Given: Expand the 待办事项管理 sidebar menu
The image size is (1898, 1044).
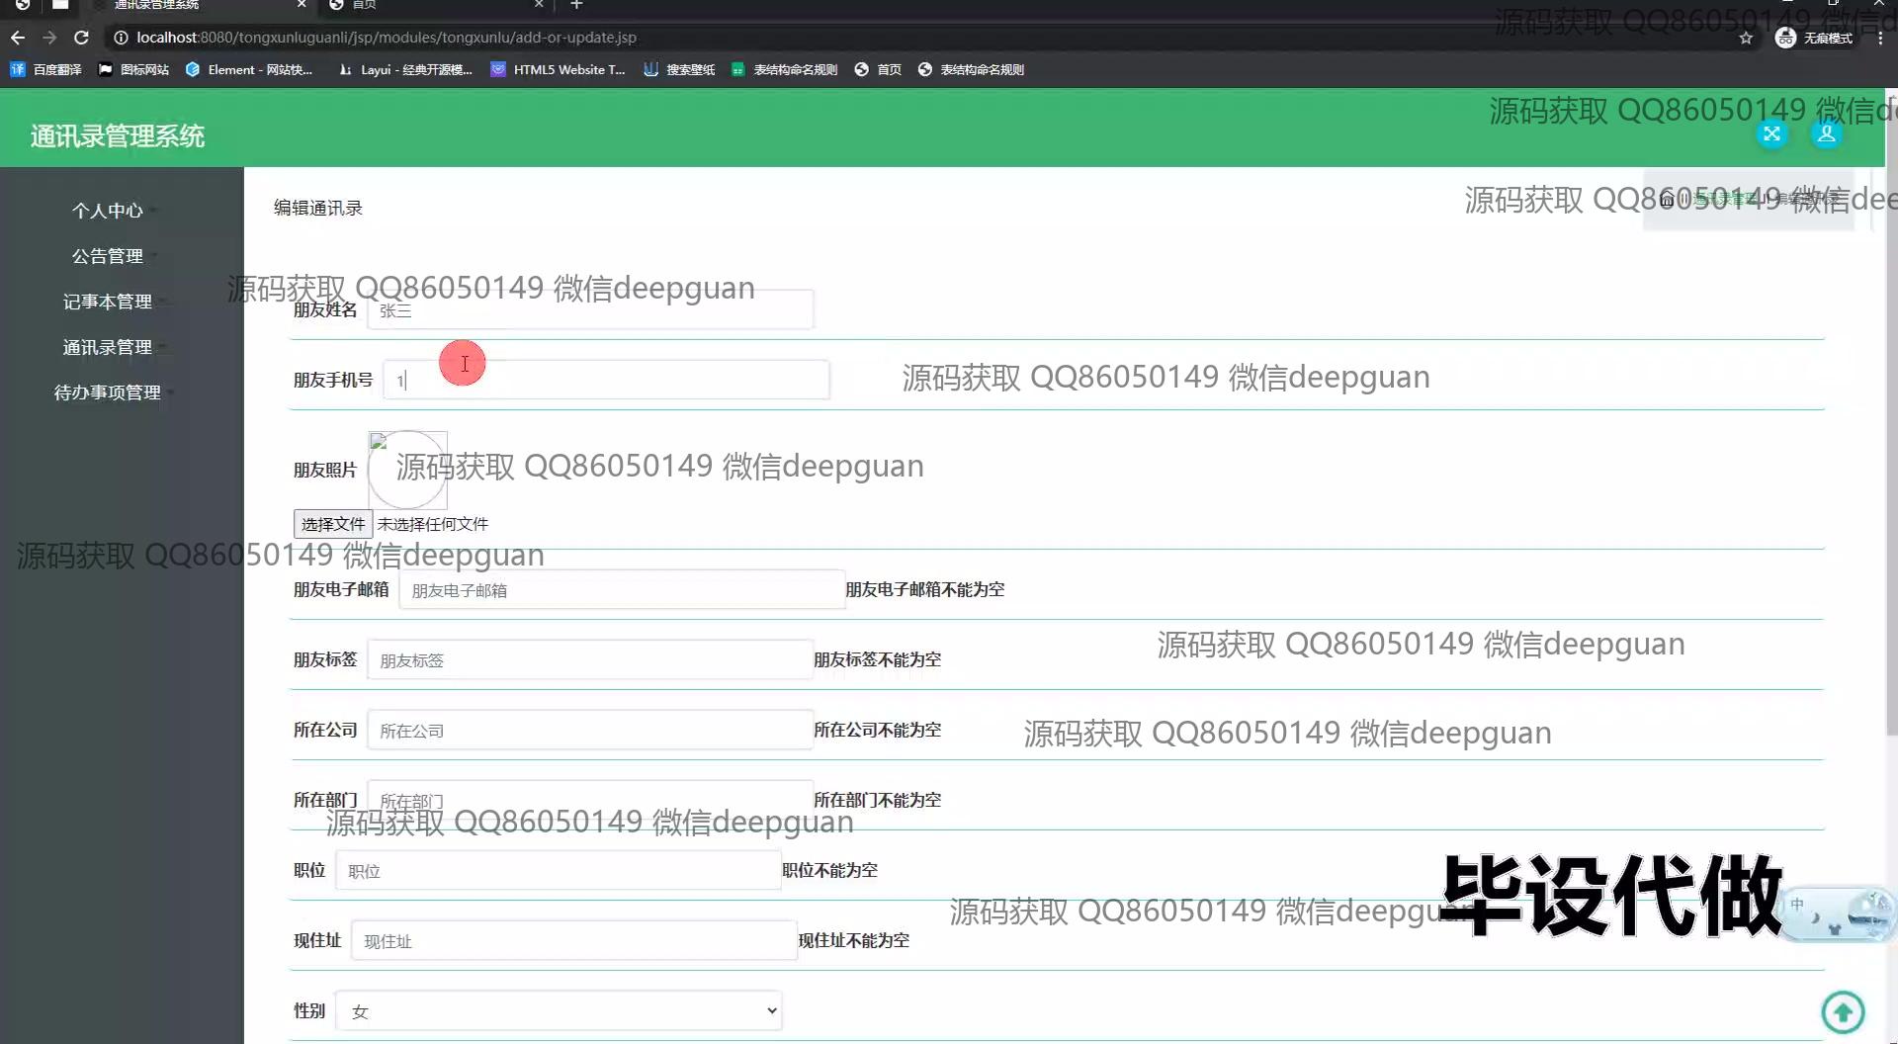Looking at the screenshot, I should click(x=109, y=392).
